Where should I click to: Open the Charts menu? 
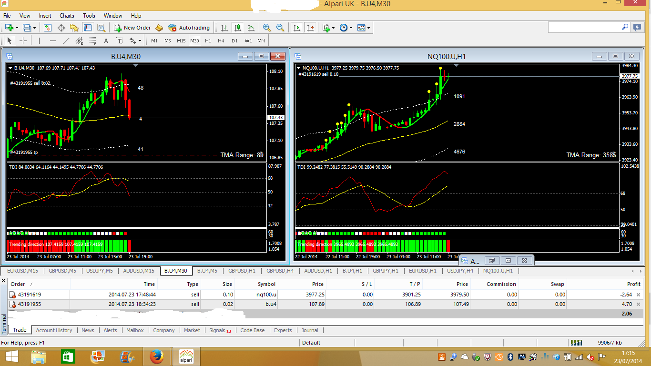(x=67, y=16)
